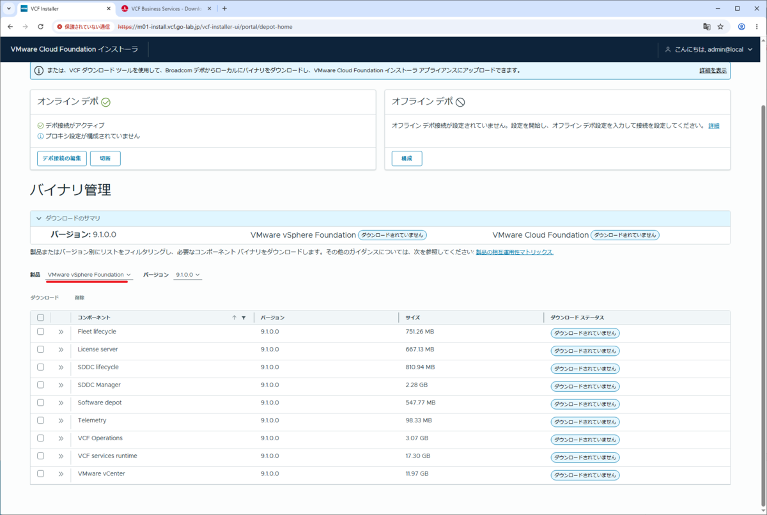Screen dimensions: 767x515
Task: Open the 製品の相互運用性マトリックス link
Action: tap(515, 252)
